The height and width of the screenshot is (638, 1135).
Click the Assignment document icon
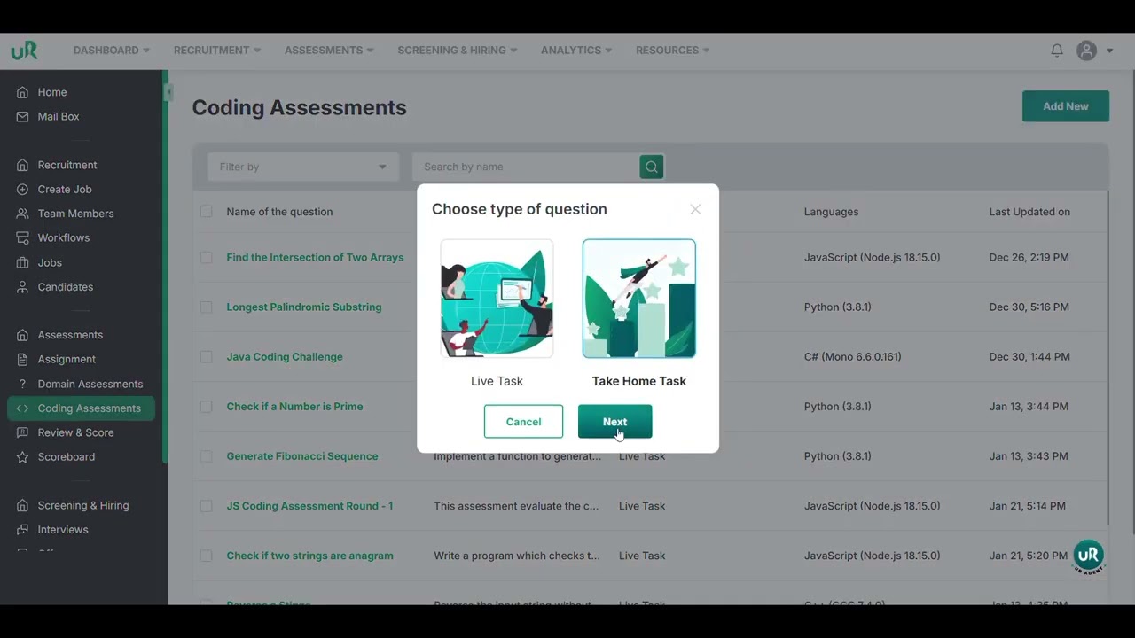coord(22,359)
